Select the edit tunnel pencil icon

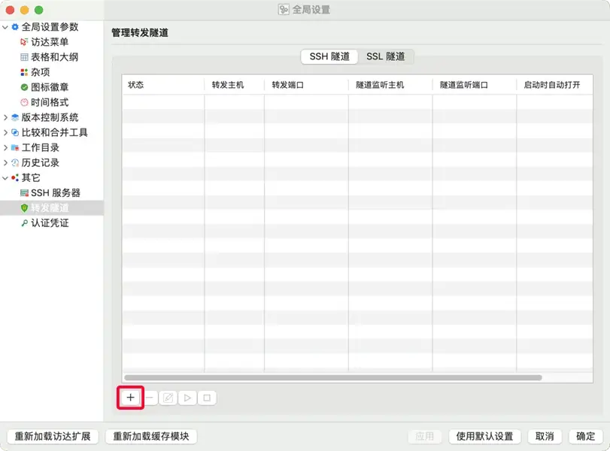point(169,398)
